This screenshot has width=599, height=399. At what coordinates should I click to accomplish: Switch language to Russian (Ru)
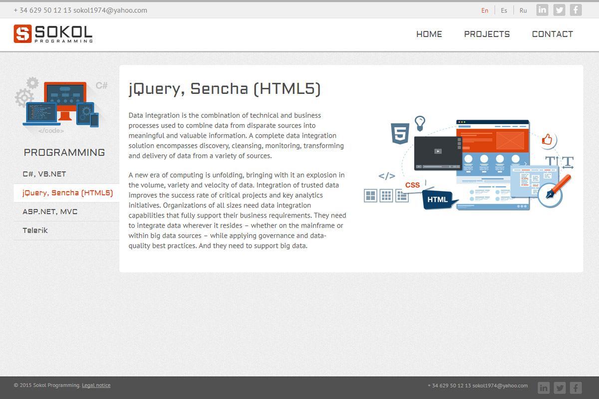(523, 10)
